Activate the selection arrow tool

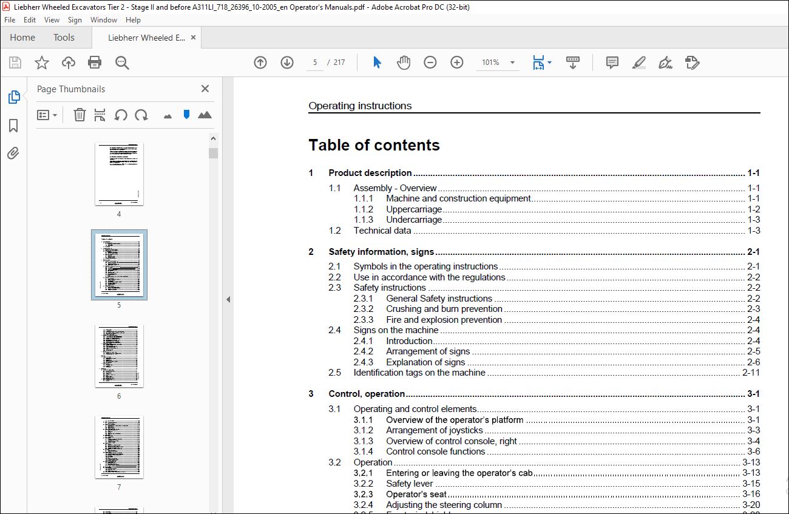[x=377, y=63]
